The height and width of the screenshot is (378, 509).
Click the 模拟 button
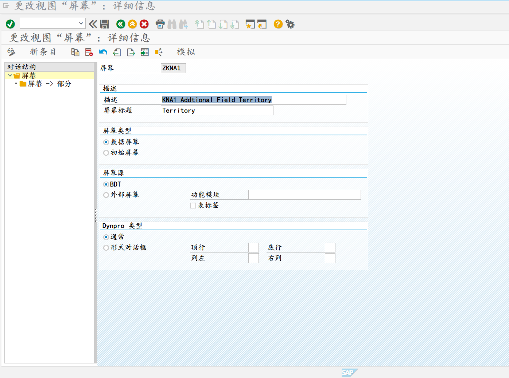186,52
